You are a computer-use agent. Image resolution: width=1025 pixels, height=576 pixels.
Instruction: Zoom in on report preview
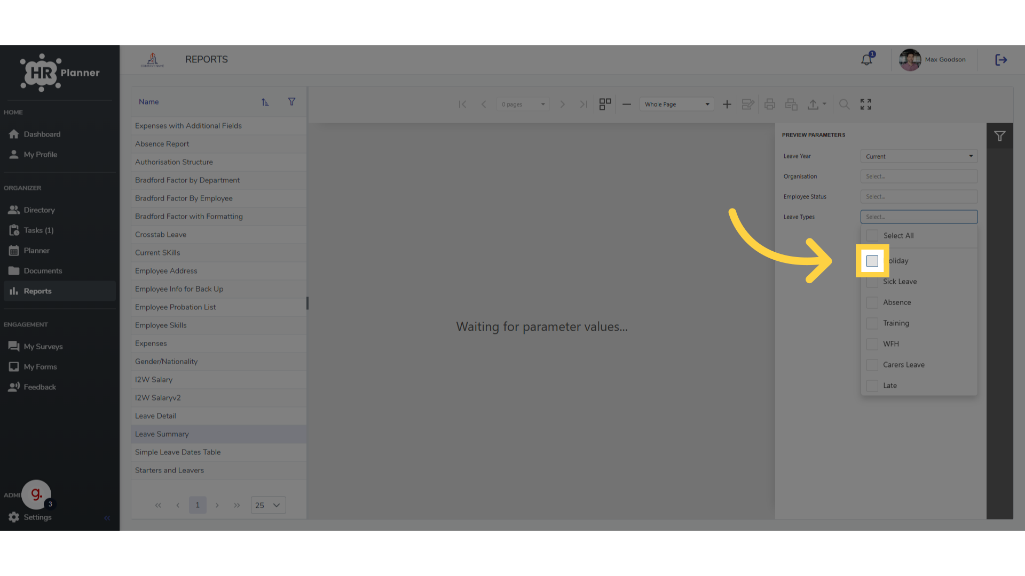pyautogui.click(x=727, y=105)
